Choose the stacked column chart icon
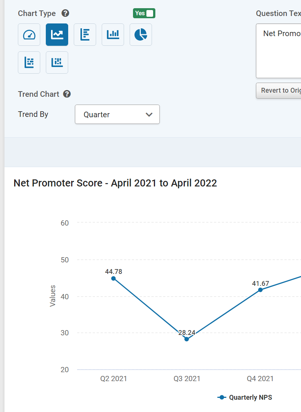 (x=57, y=63)
